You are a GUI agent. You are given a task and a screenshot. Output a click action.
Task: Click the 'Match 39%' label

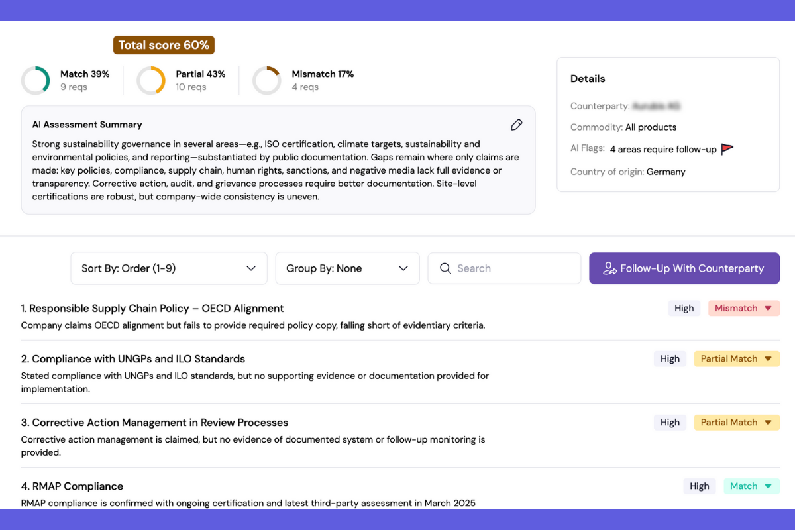tap(85, 74)
